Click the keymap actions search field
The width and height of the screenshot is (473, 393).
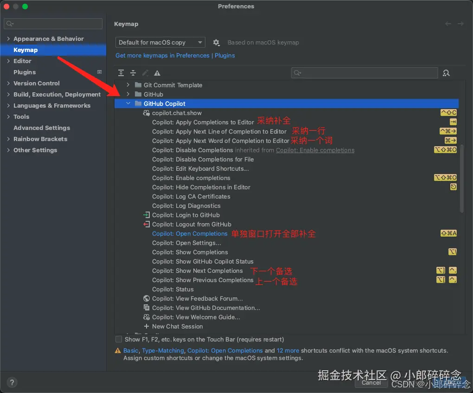[364, 73]
